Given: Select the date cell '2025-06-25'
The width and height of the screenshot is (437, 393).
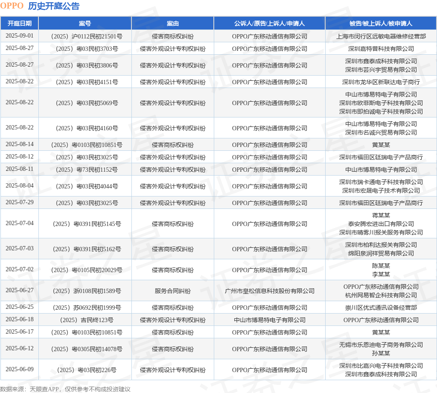Looking at the screenshot, I should point(20,307).
